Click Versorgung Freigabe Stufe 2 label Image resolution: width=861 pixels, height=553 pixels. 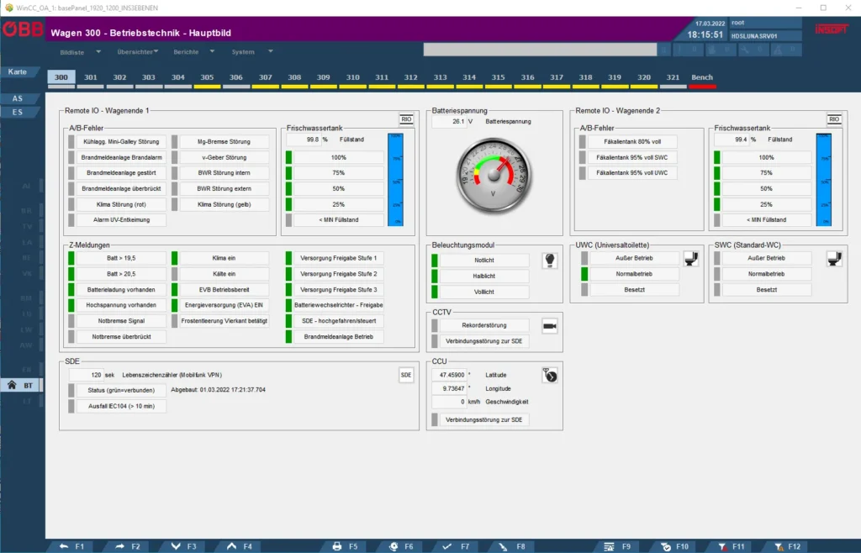[x=338, y=274]
